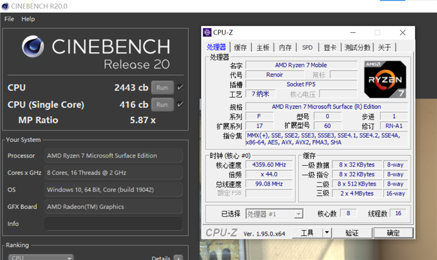Switch to the 内存 tab in CPU-Z

pyautogui.click(x=285, y=47)
